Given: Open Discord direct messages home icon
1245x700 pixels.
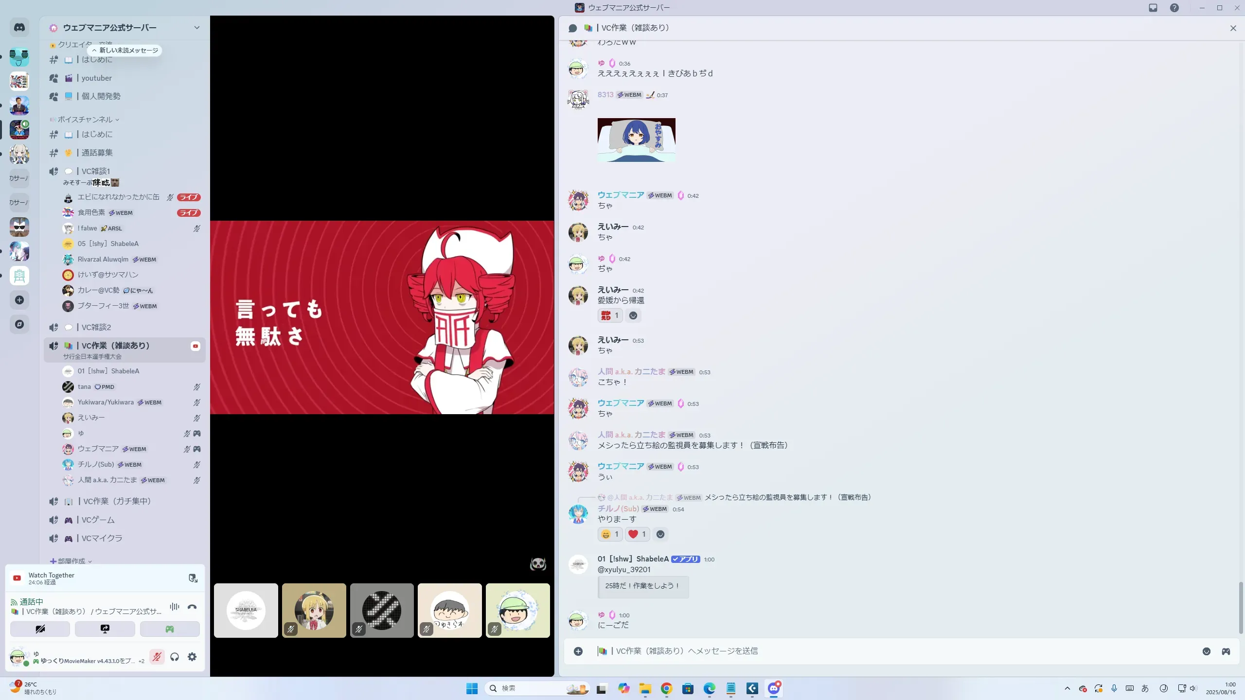Looking at the screenshot, I should (19, 28).
